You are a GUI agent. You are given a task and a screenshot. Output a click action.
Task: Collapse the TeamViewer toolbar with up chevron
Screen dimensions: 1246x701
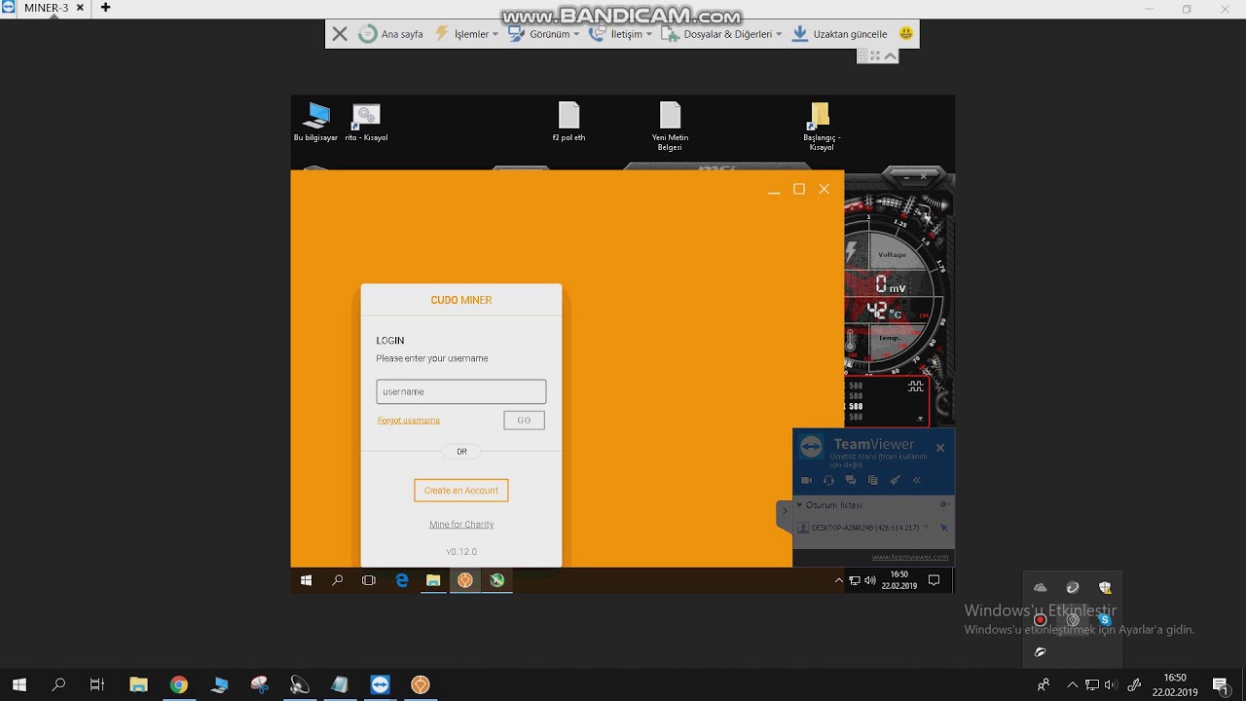click(890, 56)
